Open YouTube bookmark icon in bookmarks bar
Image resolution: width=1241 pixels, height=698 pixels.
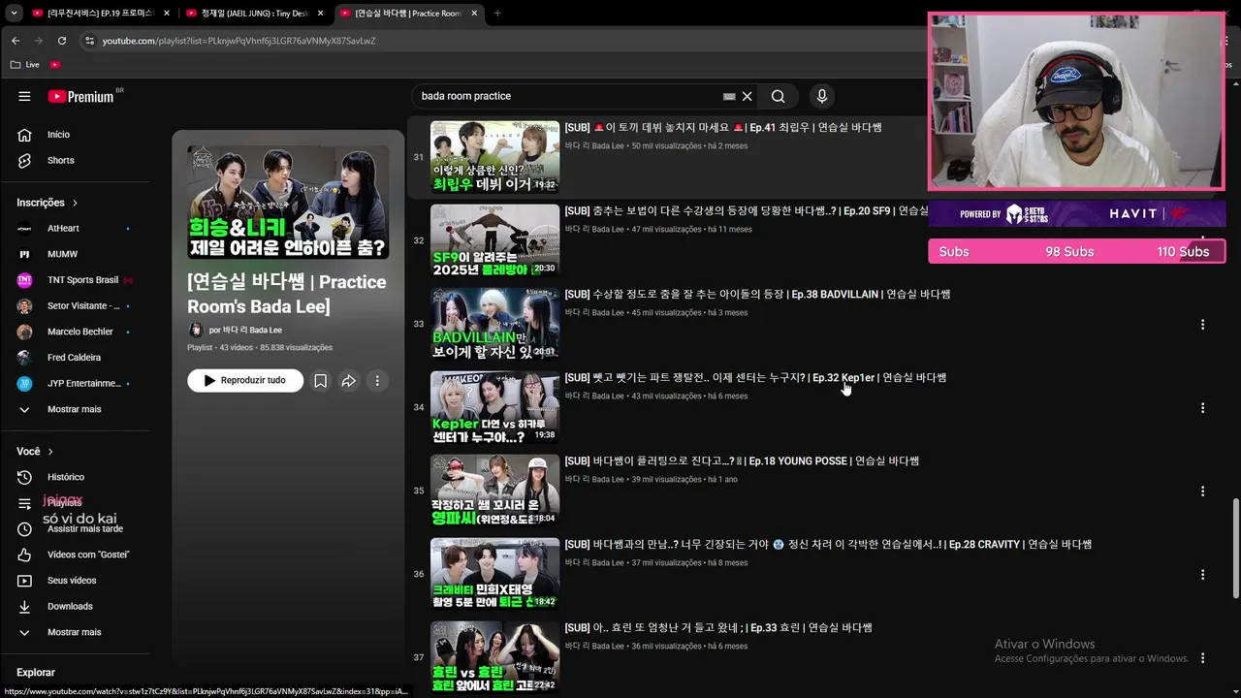coord(55,64)
